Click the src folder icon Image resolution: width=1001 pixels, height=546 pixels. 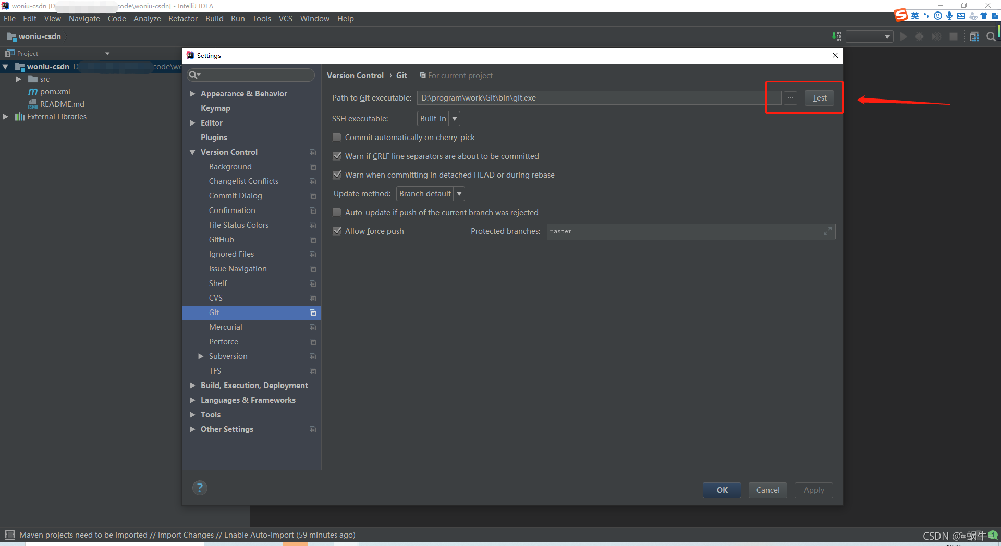pos(33,79)
